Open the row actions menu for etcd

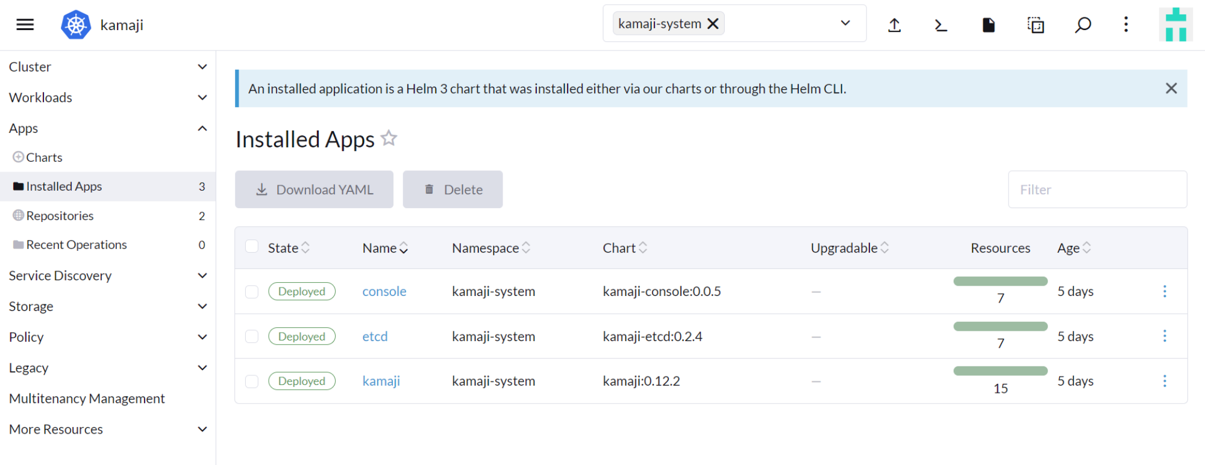1164,336
